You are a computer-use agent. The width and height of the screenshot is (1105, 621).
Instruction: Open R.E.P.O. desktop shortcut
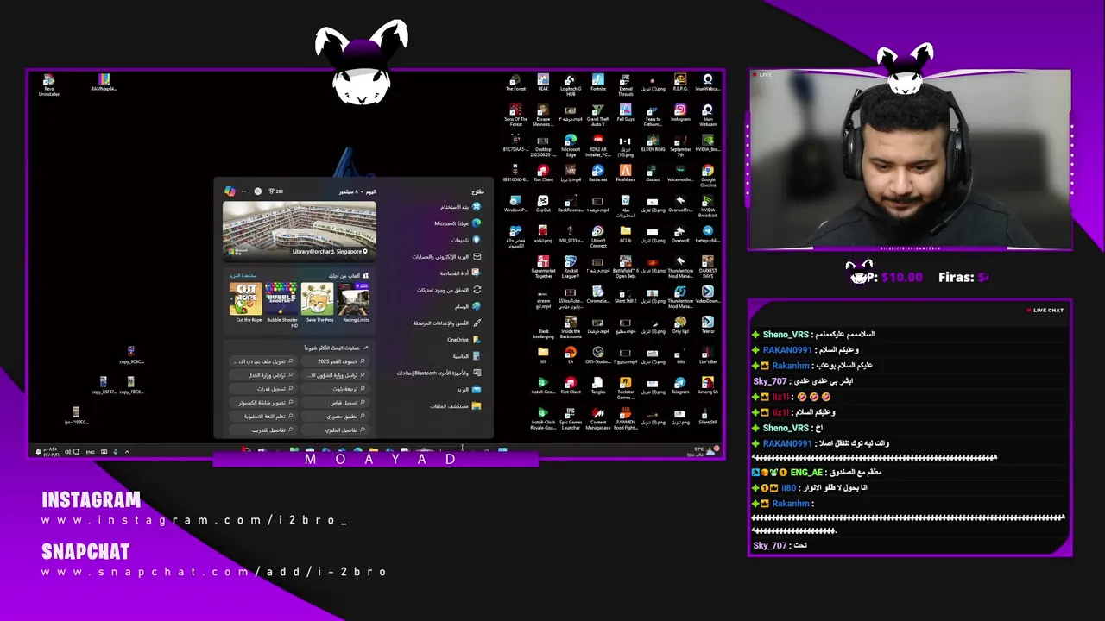click(x=680, y=83)
